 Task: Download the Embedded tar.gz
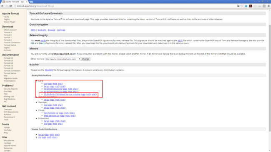(x=47, y=121)
